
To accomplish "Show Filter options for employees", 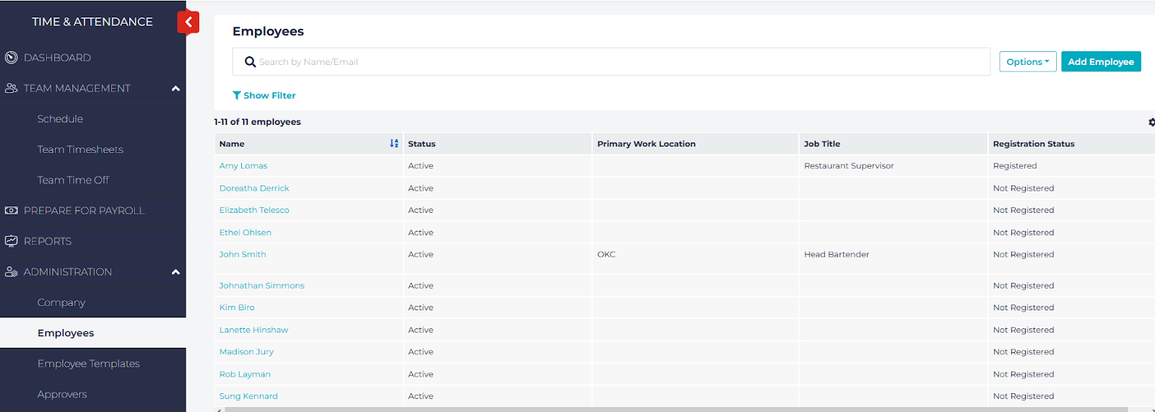I will 264,95.
